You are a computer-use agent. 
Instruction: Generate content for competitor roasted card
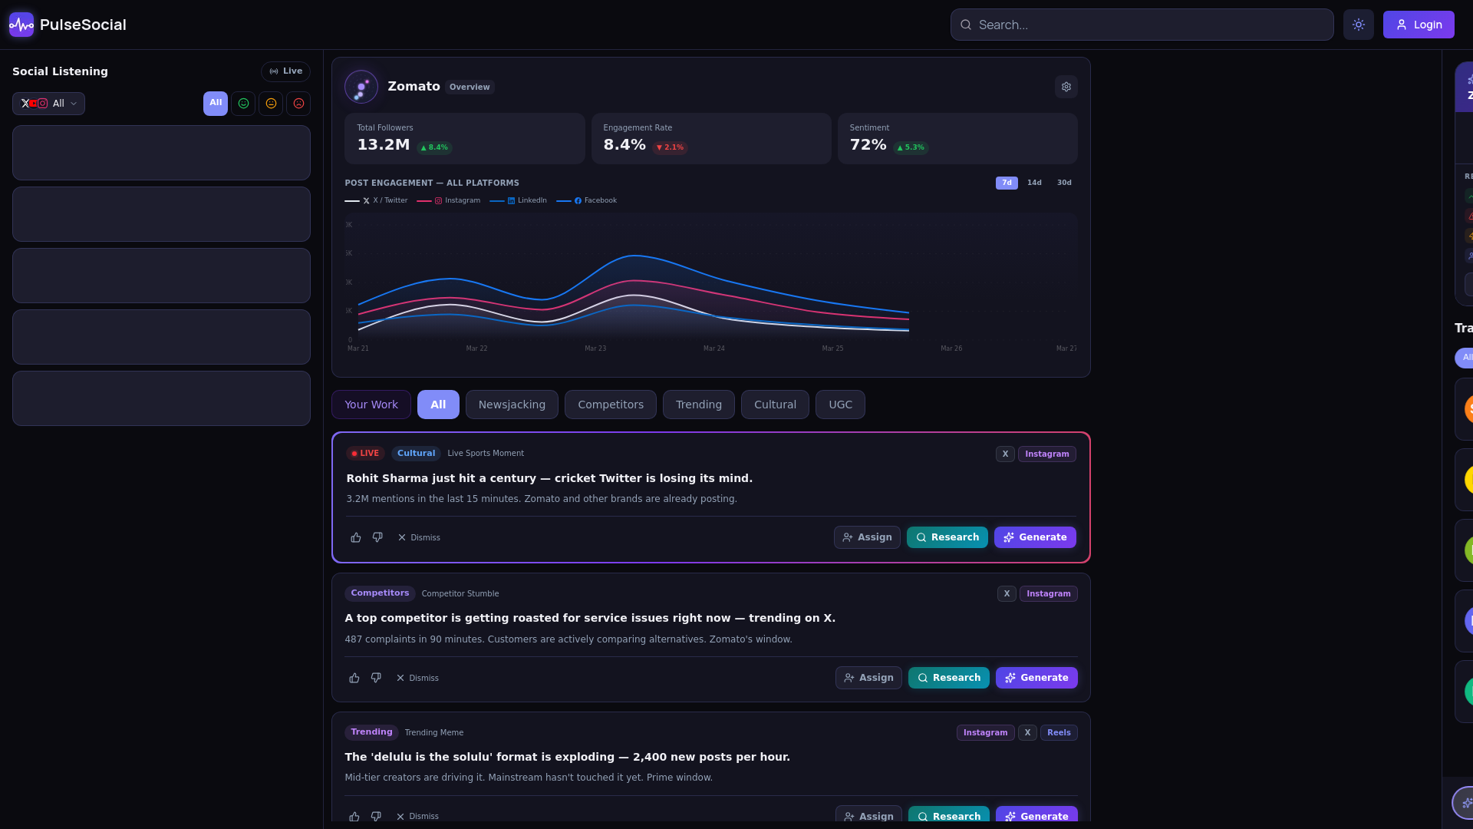[x=1036, y=678]
